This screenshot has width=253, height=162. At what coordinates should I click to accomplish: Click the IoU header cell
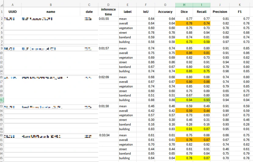(x=146, y=12)
